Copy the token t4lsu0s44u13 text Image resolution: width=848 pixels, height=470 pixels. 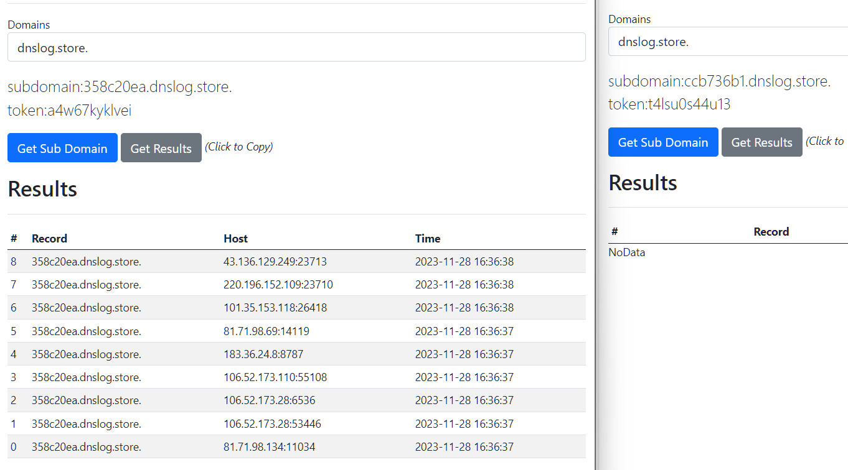click(x=669, y=104)
